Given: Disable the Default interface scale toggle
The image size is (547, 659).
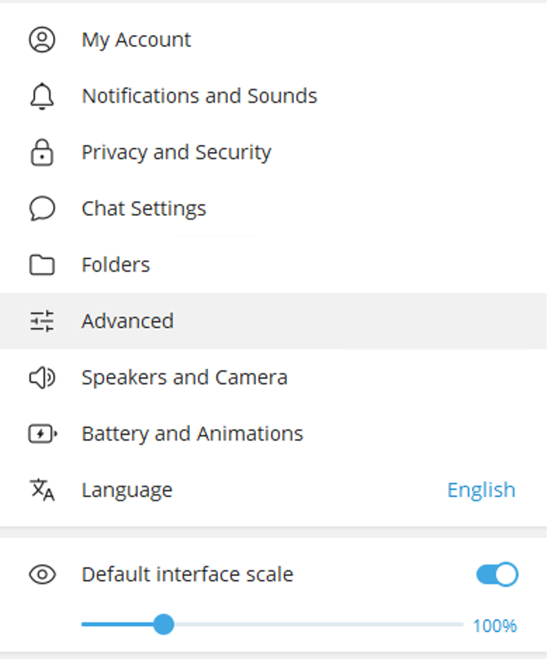Looking at the screenshot, I should tap(497, 575).
